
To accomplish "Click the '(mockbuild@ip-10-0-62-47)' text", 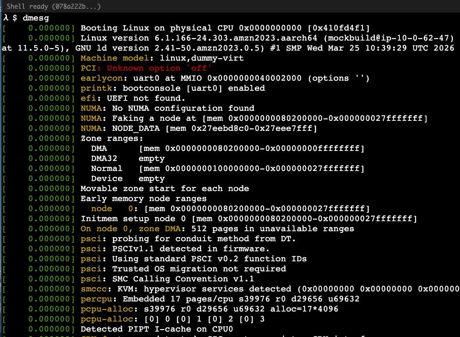I will pyautogui.click(x=389, y=38).
